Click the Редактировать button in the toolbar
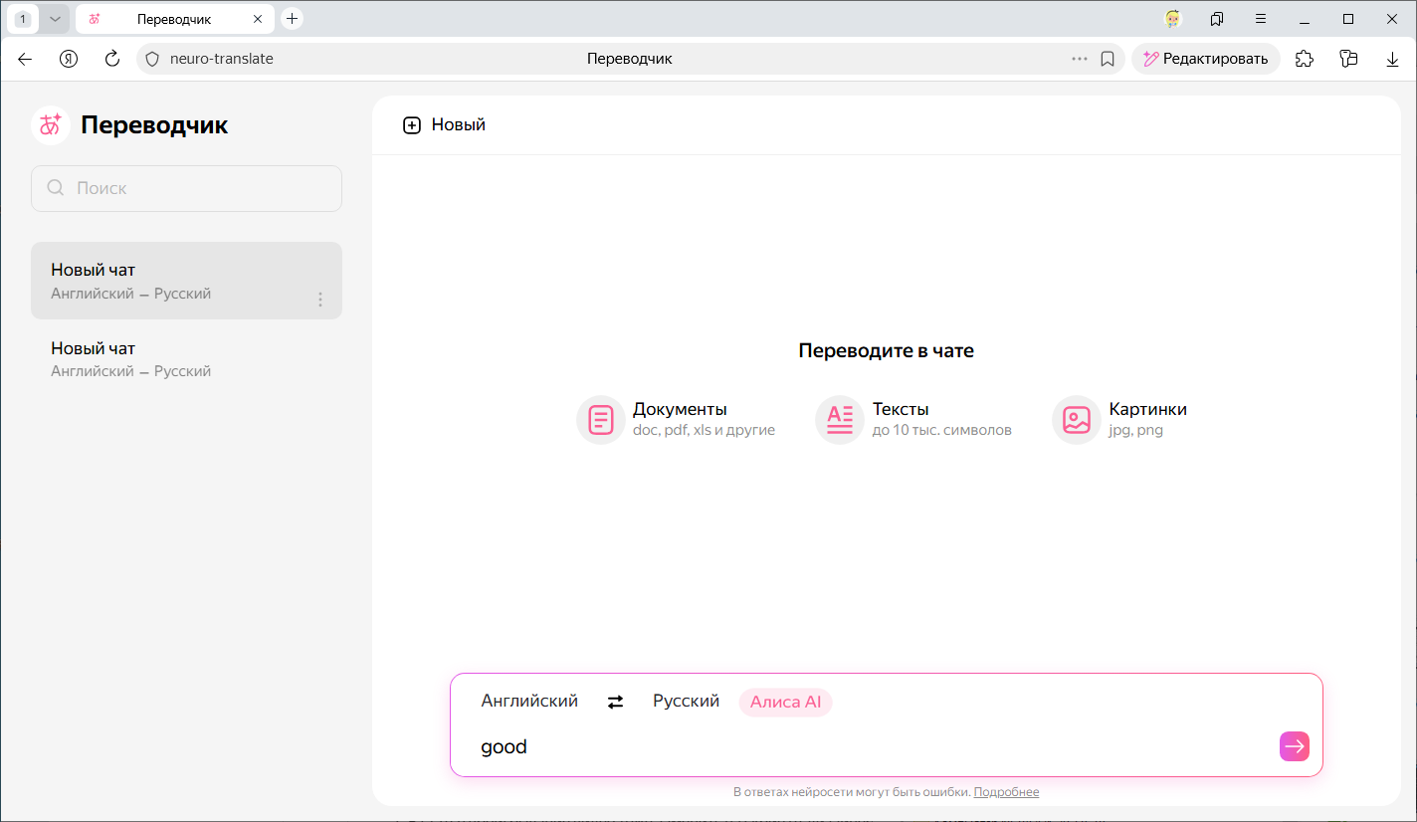 tap(1205, 59)
